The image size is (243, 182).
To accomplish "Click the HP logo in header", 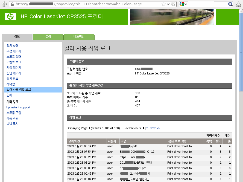I will [10, 17].
